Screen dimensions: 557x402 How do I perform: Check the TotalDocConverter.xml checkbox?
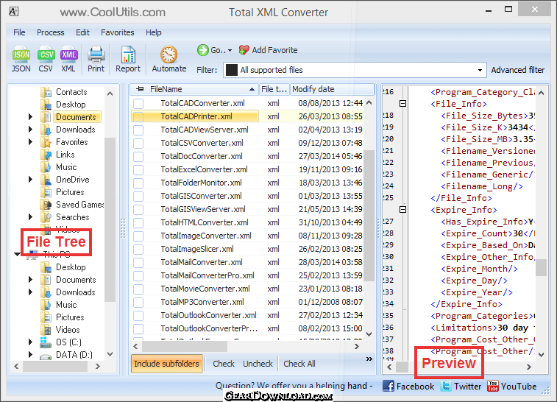click(x=138, y=156)
